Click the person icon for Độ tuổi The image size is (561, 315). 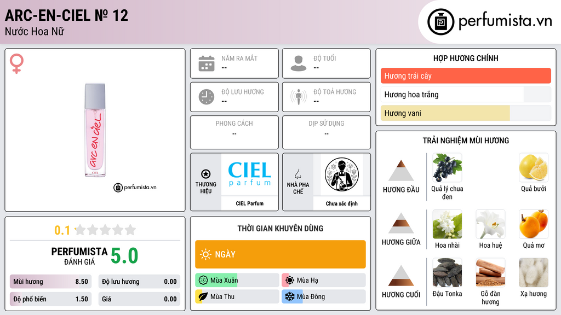coord(299,63)
